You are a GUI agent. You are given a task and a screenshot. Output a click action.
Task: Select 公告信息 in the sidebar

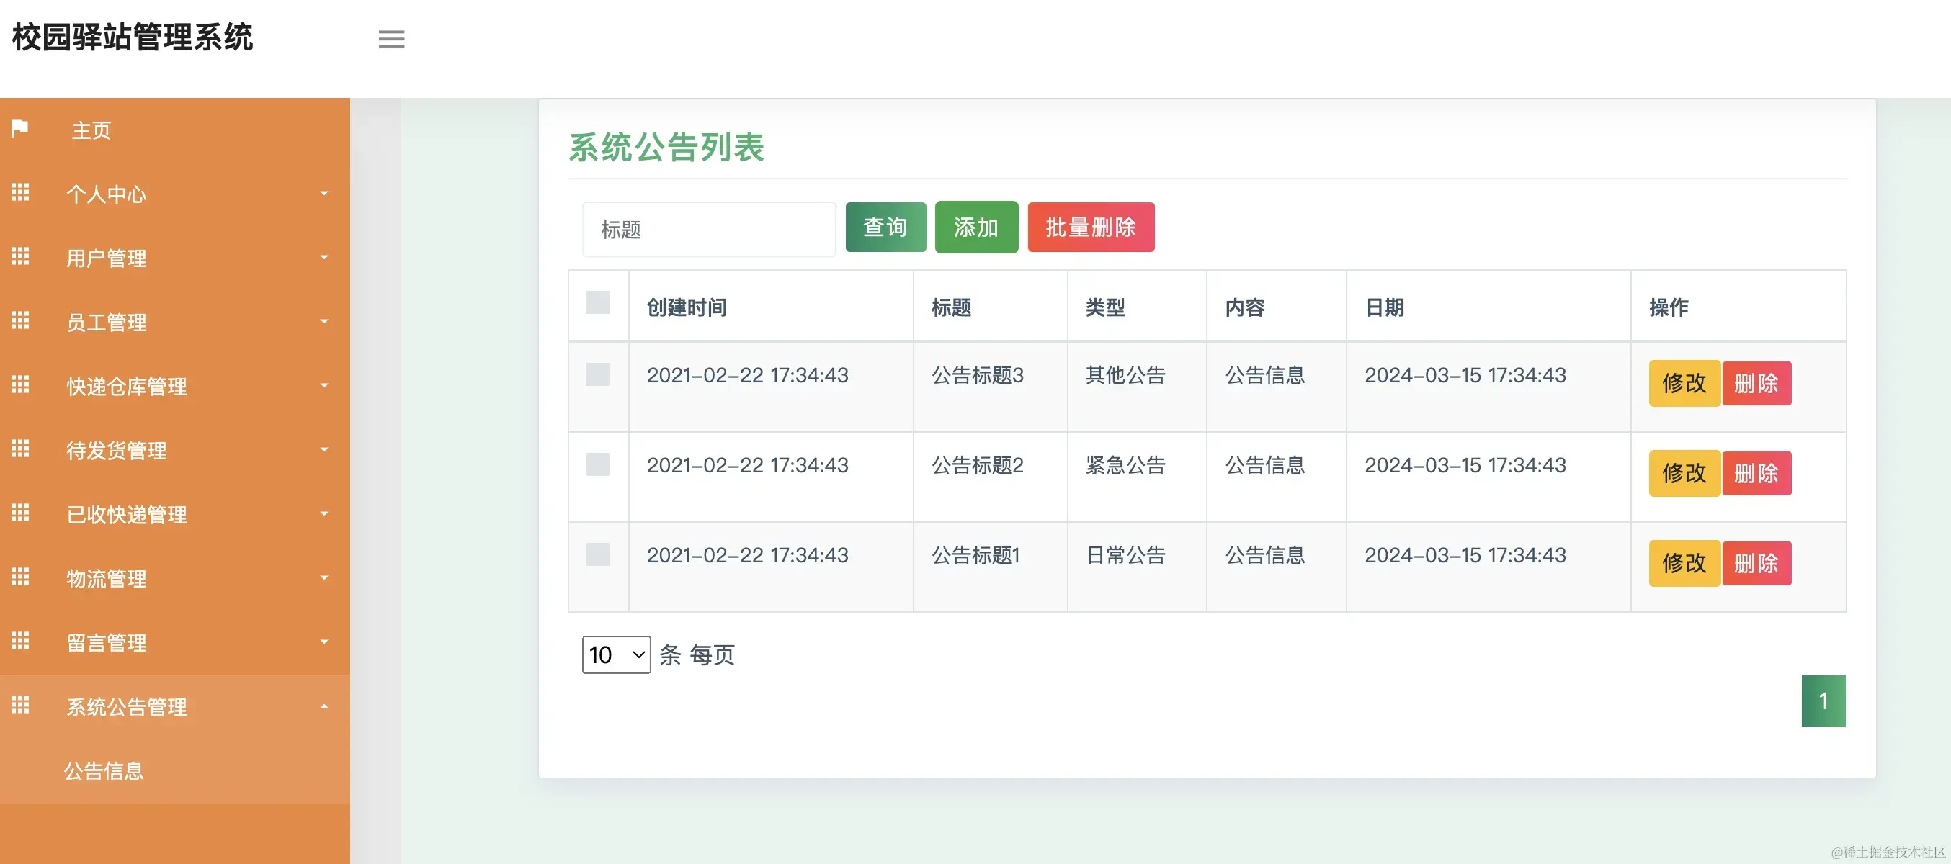pos(104,770)
